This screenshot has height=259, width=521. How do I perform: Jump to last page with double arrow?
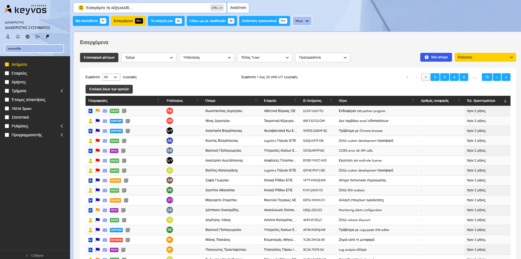pyautogui.click(x=506, y=77)
